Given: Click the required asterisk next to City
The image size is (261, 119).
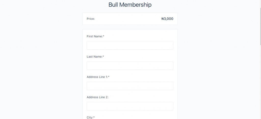Looking at the screenshot, I should (94, 117).
